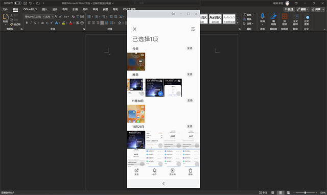Open OfficePLUS ribbon tab
The image size is (327, 195).
(30, 9)
